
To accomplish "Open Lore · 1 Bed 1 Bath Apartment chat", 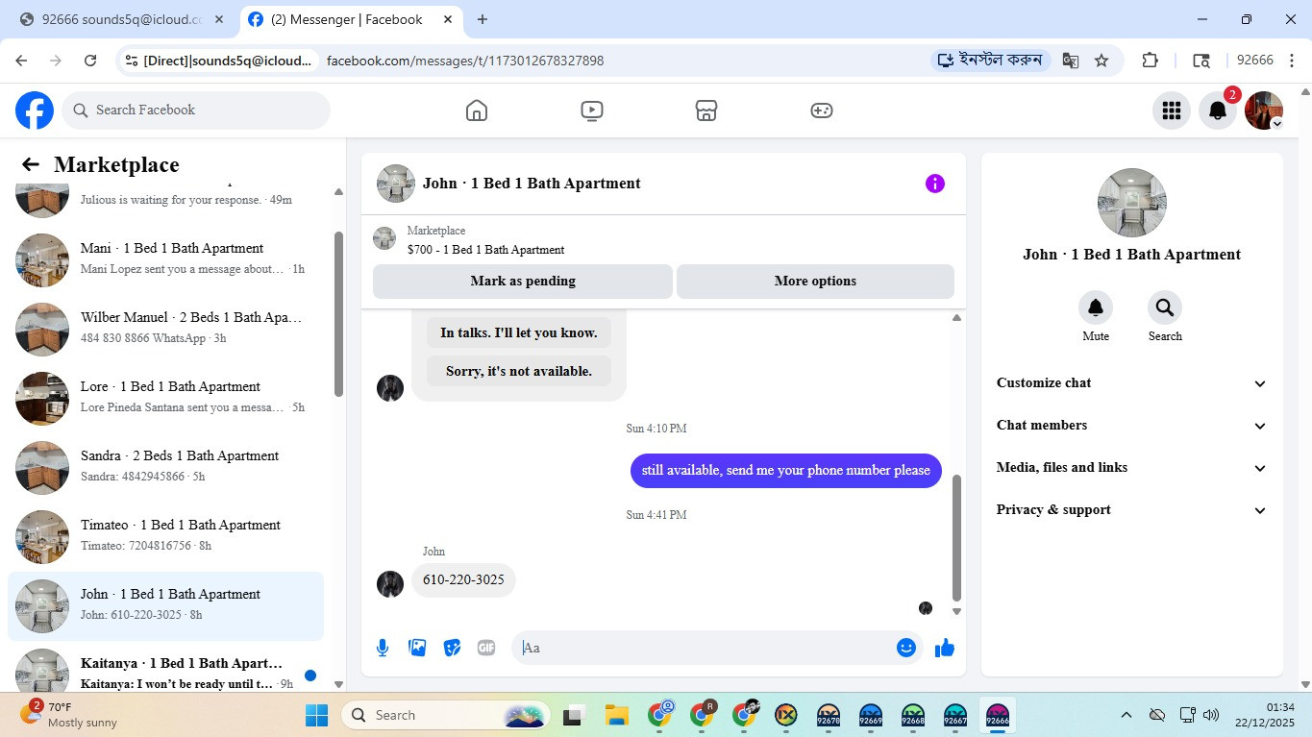I will pyautogui.click(x=165, y=398).
